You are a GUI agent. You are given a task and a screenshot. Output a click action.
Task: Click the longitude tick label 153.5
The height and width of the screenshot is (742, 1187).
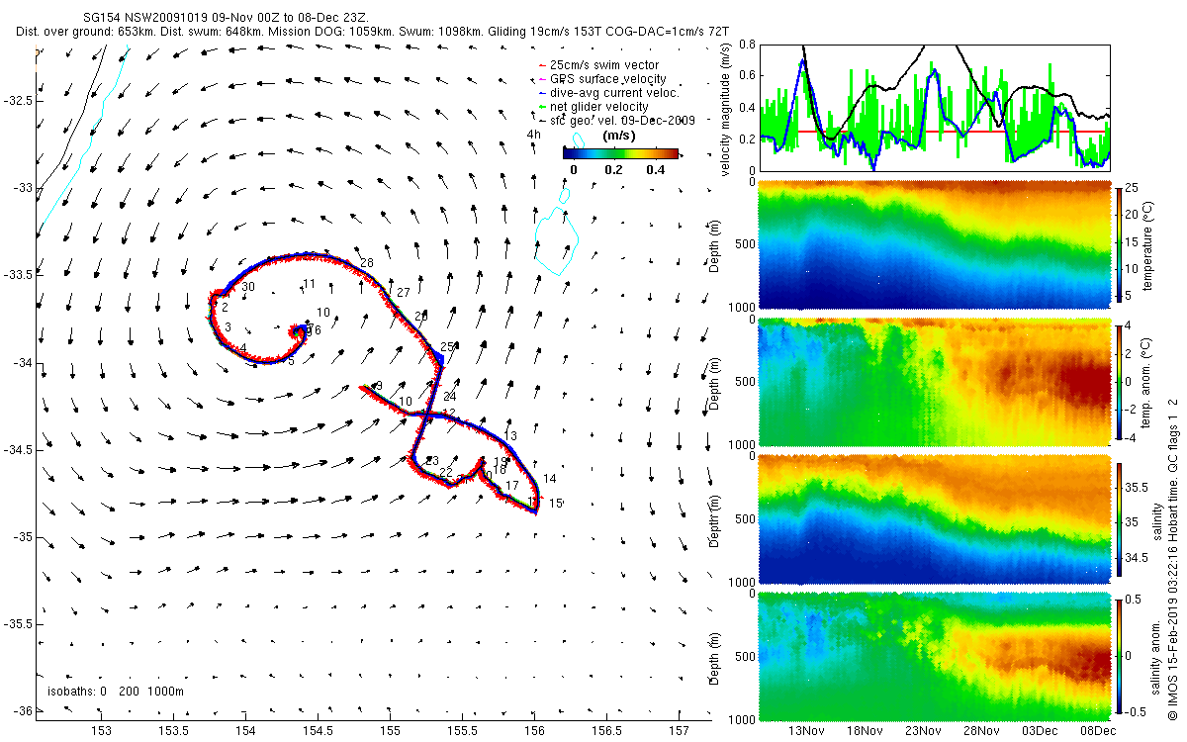(x=174, y=731)
